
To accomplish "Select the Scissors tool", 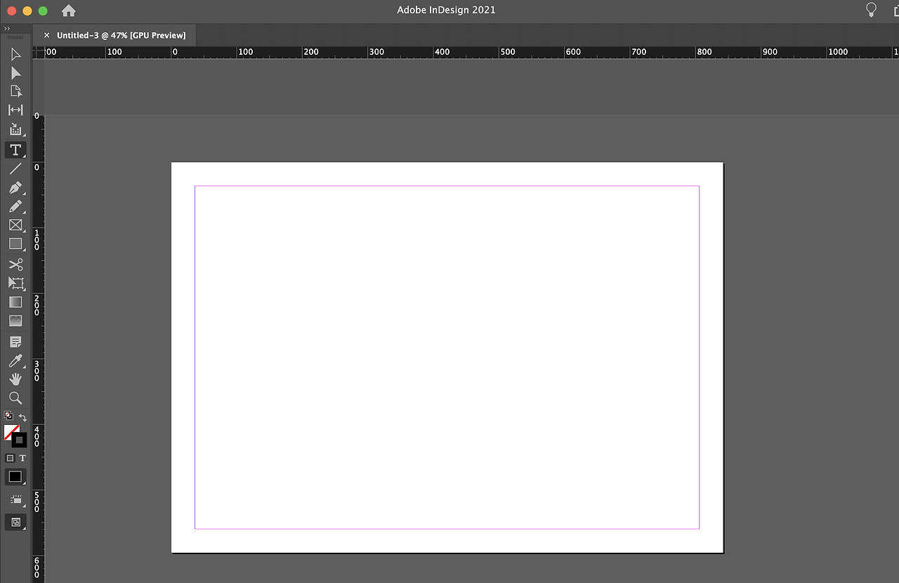I will click(x=15, y=264).
